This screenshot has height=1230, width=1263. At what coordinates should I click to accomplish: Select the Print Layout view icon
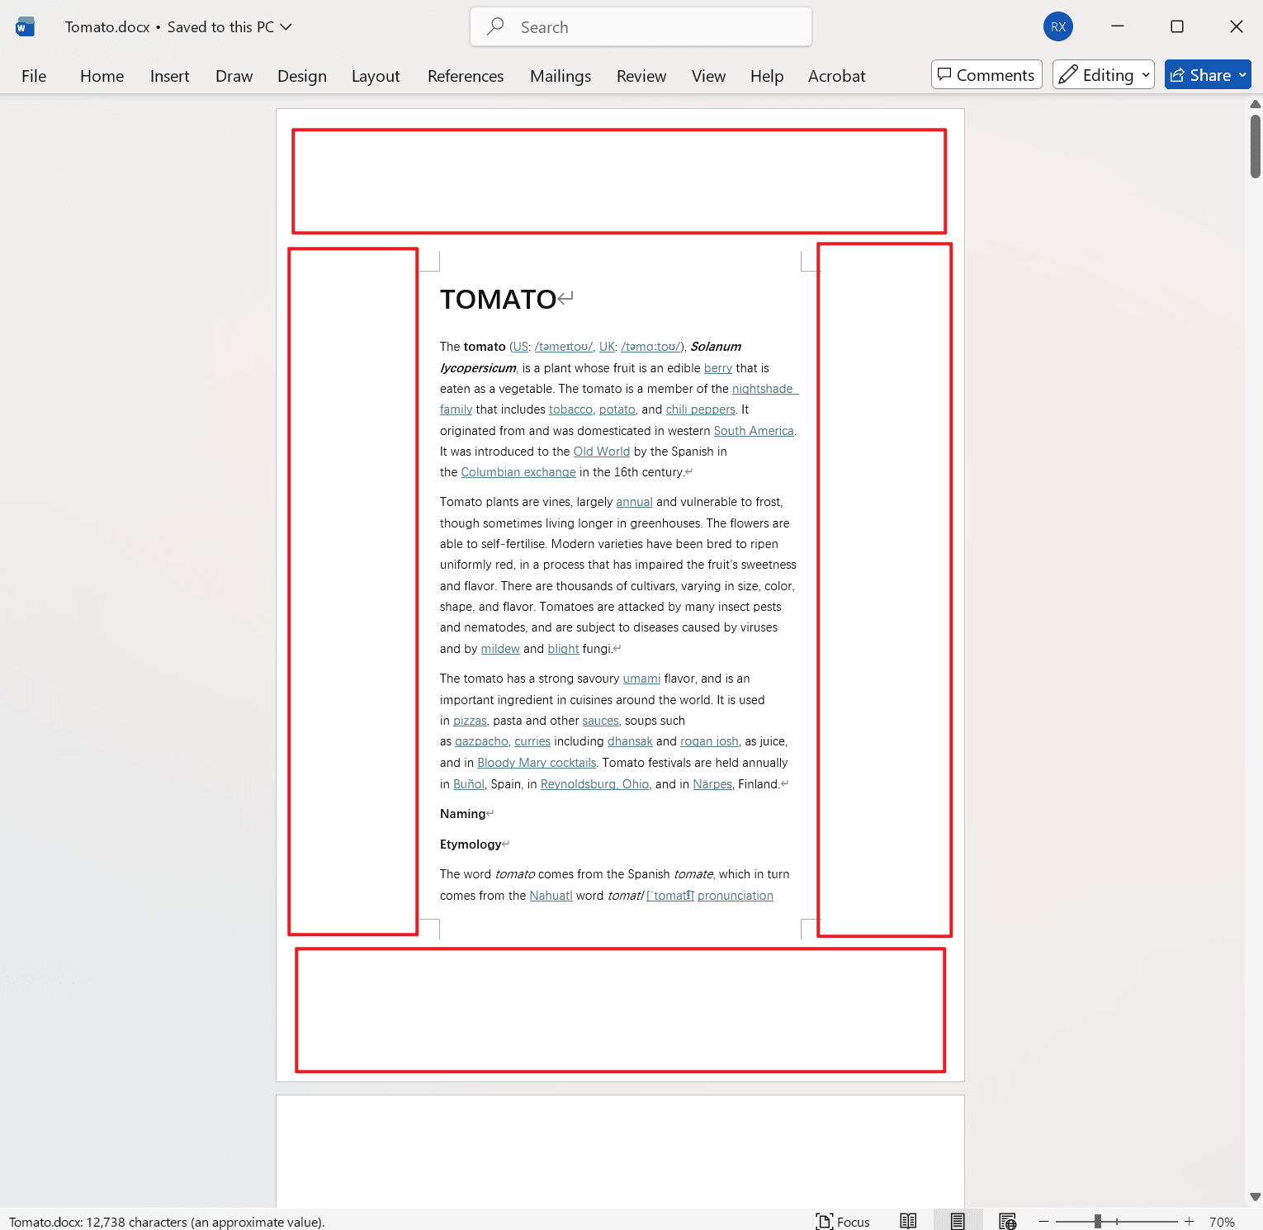pyautogui.click(x=958, y=1221)
